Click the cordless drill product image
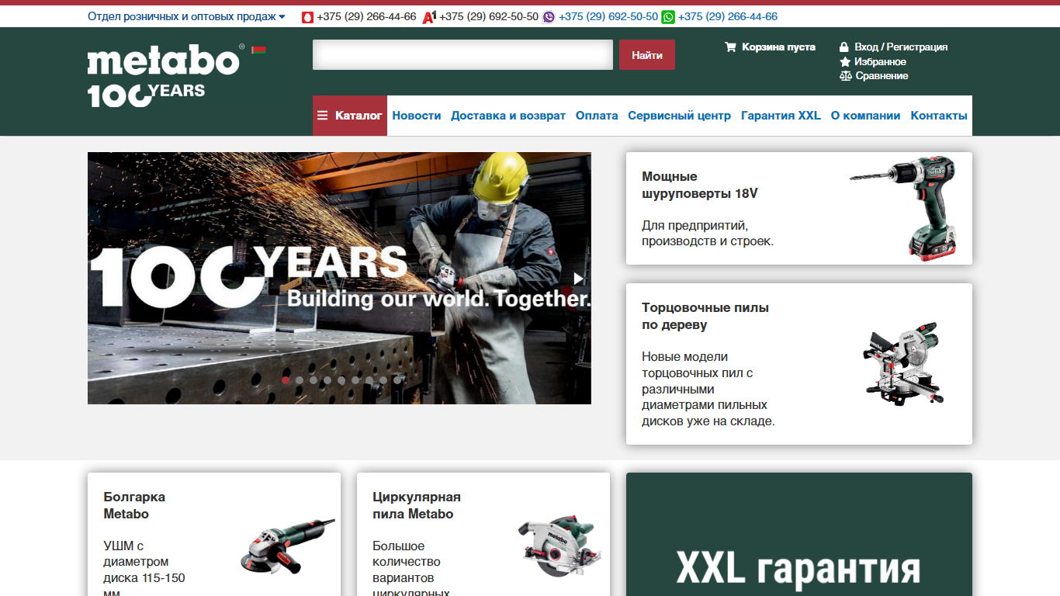This screenshot has width=1060, height=596. pyautogui.click(x=903, y=207)
